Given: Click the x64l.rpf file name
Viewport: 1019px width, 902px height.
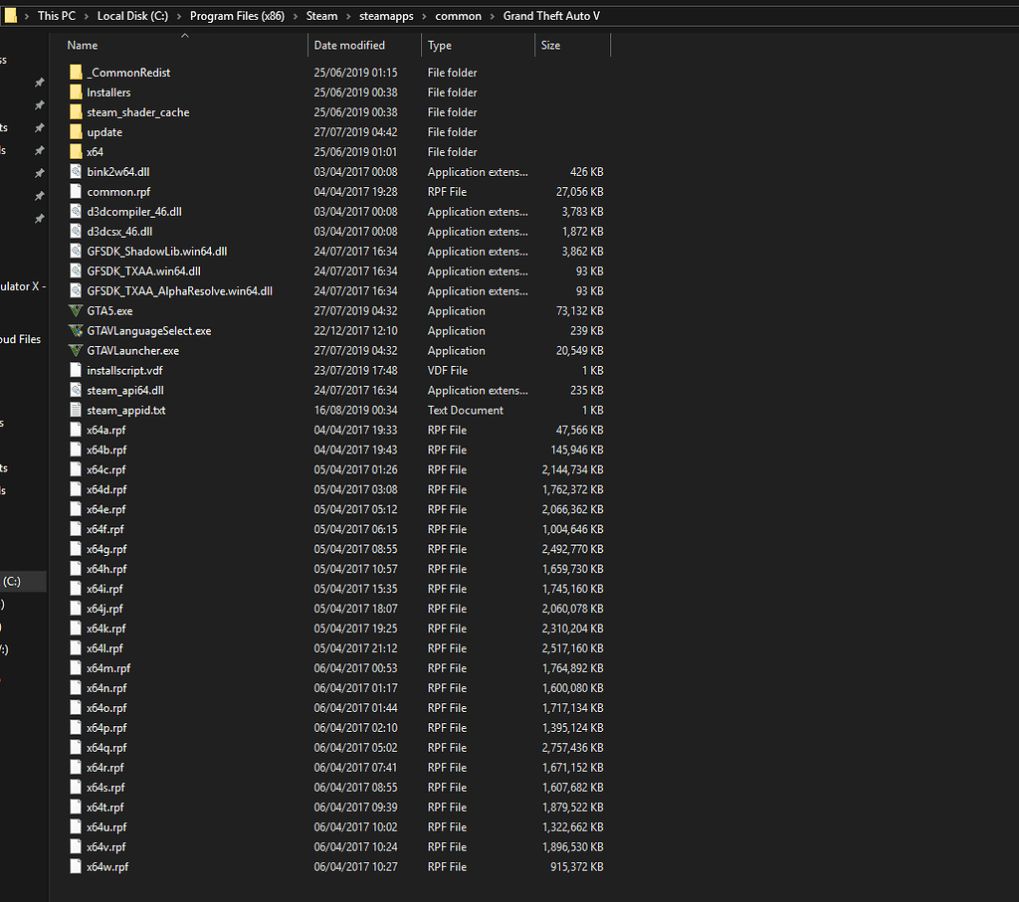Looking at the screenshot, I should [x=104, y=648].
